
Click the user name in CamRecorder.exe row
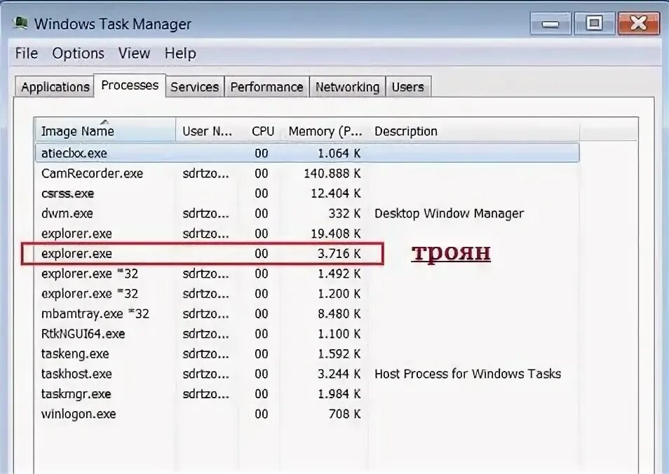pyautogui.click(x=205, y=174)
